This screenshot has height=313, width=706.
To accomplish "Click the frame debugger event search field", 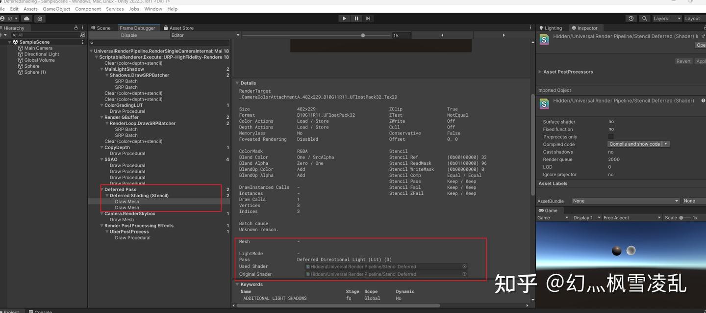I will click(x=159, y=43).
